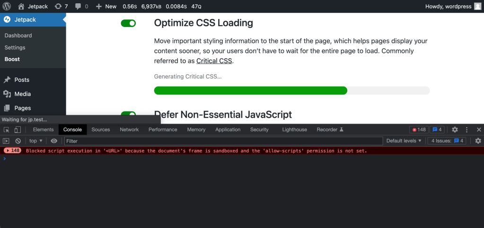Click the Defer Non-Essential JavaScript heading
The image size is (484, 228).
coord(223,114)
